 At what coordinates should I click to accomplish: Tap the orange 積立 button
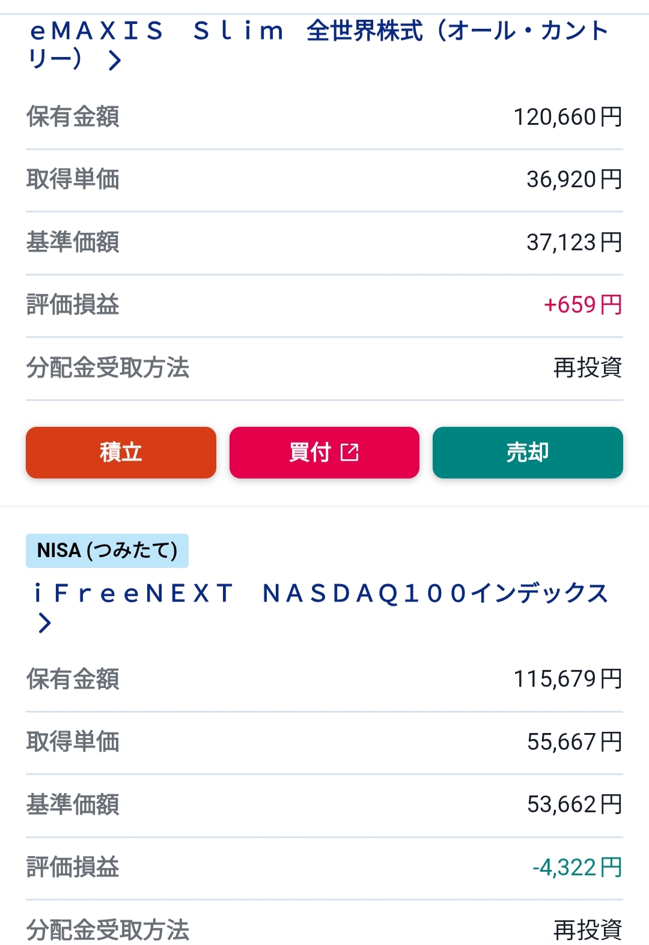121,452
